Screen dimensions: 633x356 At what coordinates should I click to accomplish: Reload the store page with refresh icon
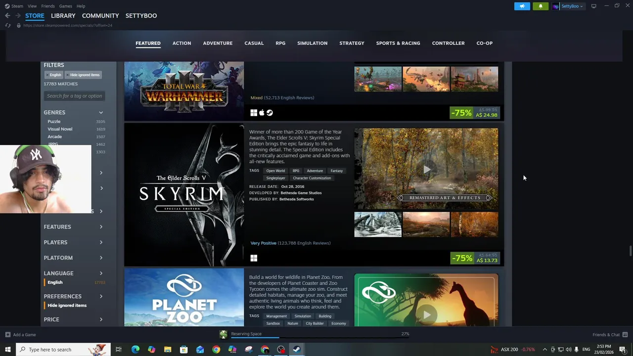(x=7, y=25)
